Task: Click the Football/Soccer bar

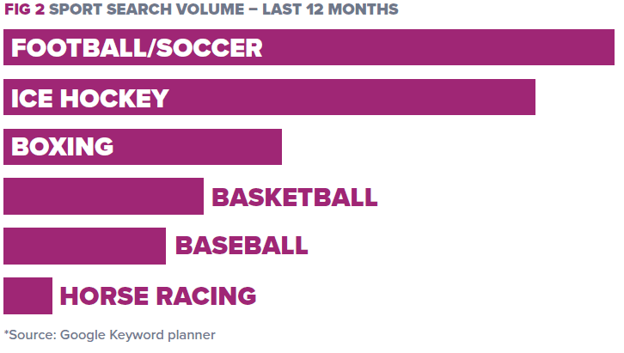Action: [309, 47]
